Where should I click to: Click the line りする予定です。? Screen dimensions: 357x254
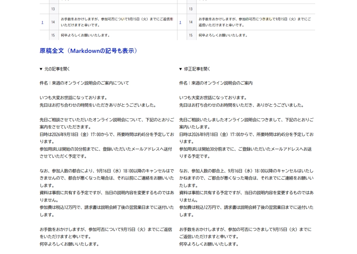195,156
